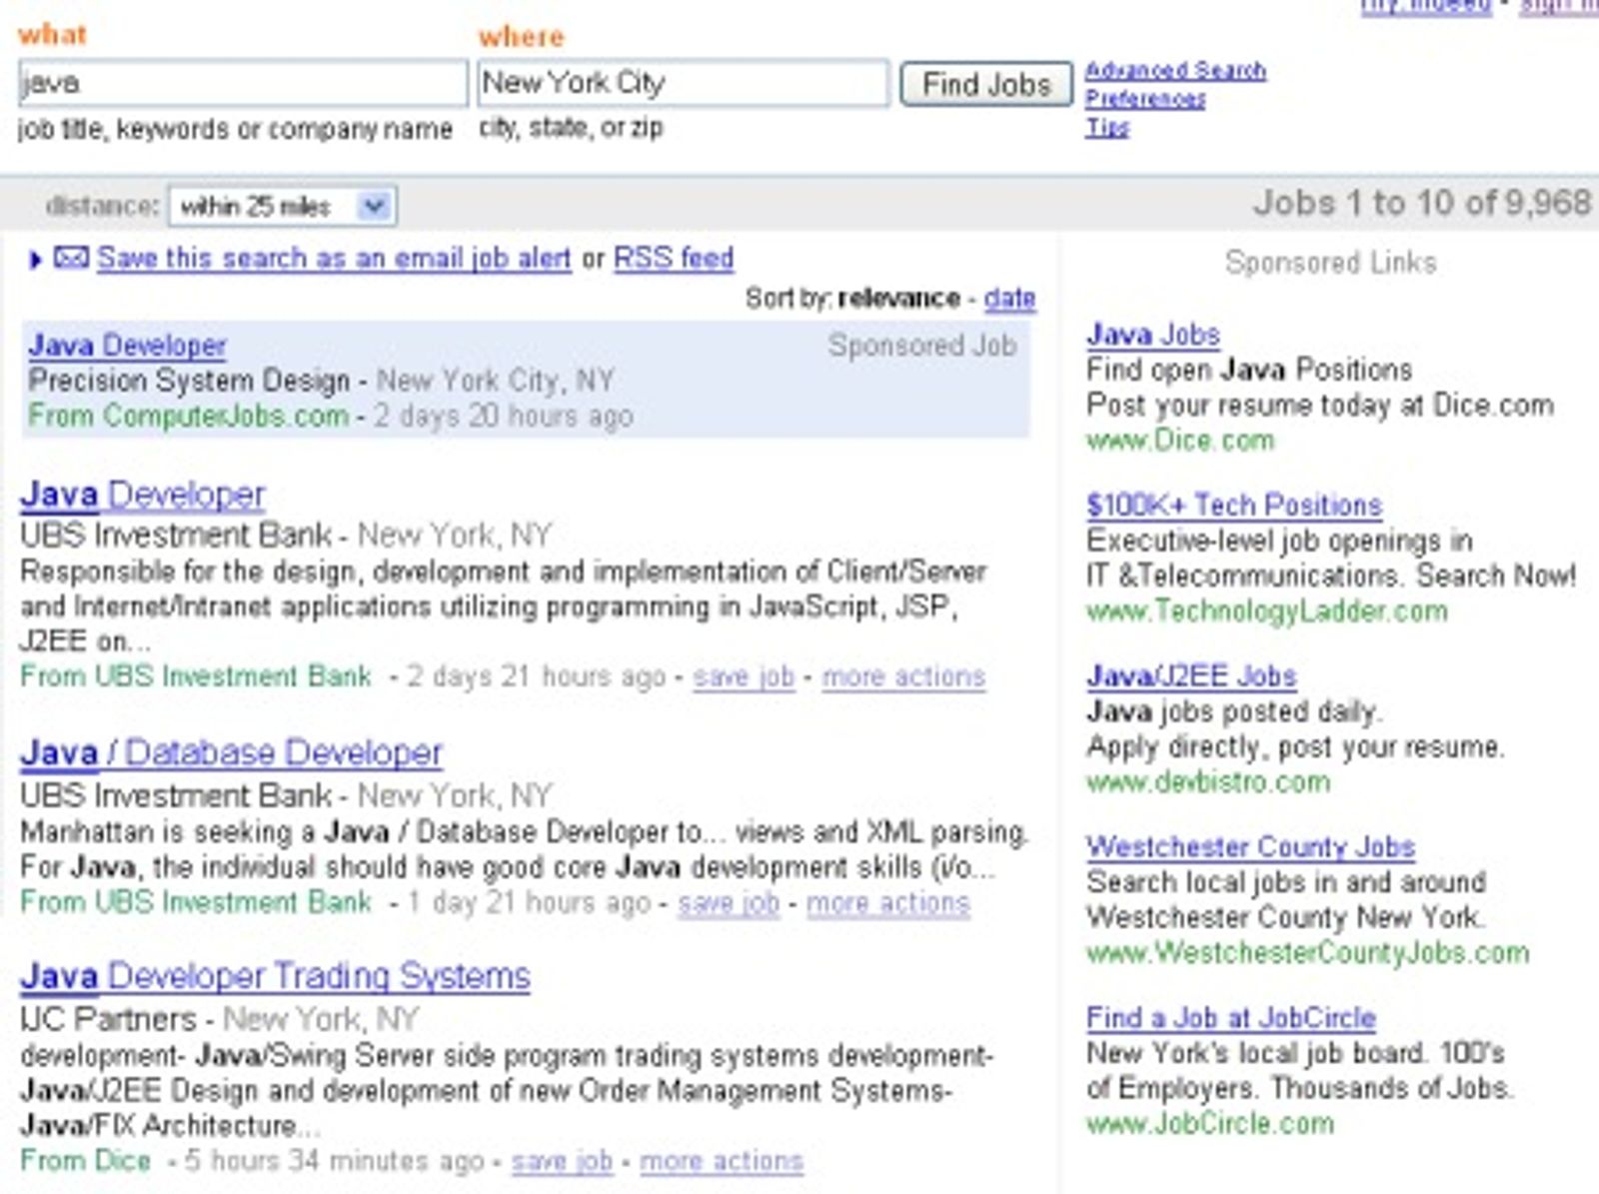The image size is (1599, 1194).
Task: Click 'Jobs 1 to 10 of 9,968' text
Action: coord(1422,203)
